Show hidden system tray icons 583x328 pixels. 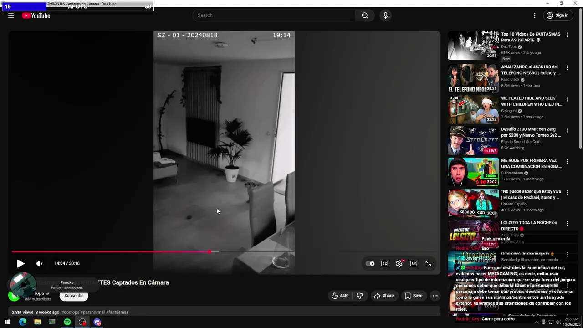coord(536,322)
